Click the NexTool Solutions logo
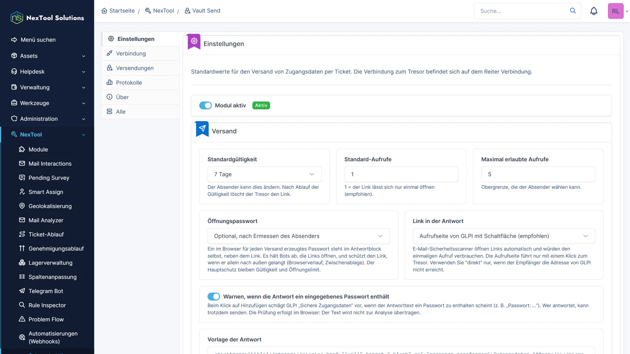 47,18
